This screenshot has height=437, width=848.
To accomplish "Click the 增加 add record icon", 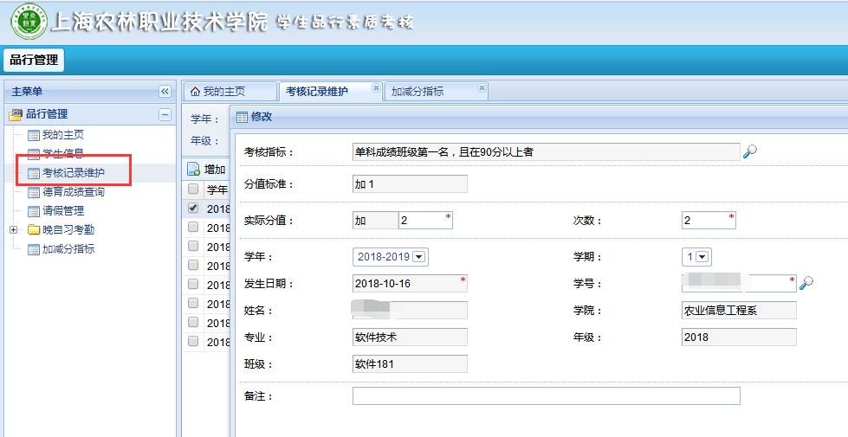I will (x=194, y=170).
